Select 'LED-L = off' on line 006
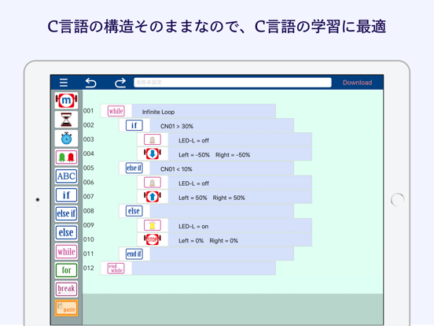Screen dimensions: 434x326 [x=193, y=183]
